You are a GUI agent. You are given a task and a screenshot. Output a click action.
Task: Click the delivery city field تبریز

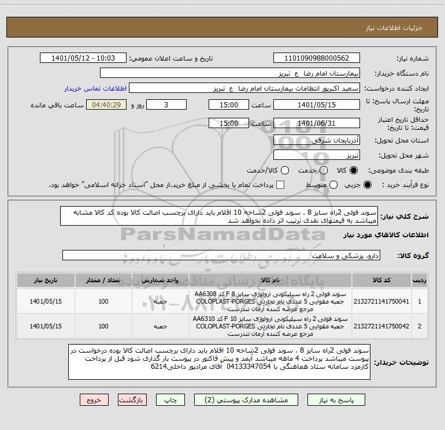(x=317, y=155)
